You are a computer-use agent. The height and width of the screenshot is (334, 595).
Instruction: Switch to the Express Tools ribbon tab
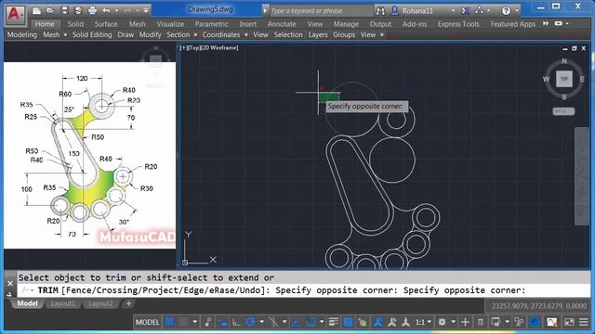[x=458, y=24]
